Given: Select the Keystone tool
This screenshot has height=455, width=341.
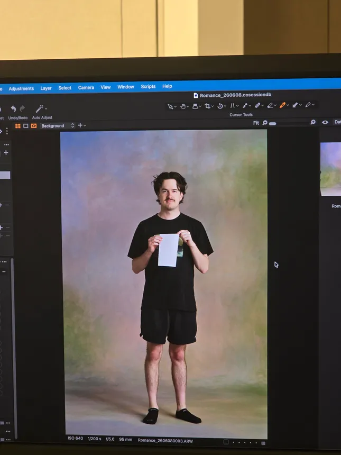Looking at the screenshot, I should [x=233, y=106].
